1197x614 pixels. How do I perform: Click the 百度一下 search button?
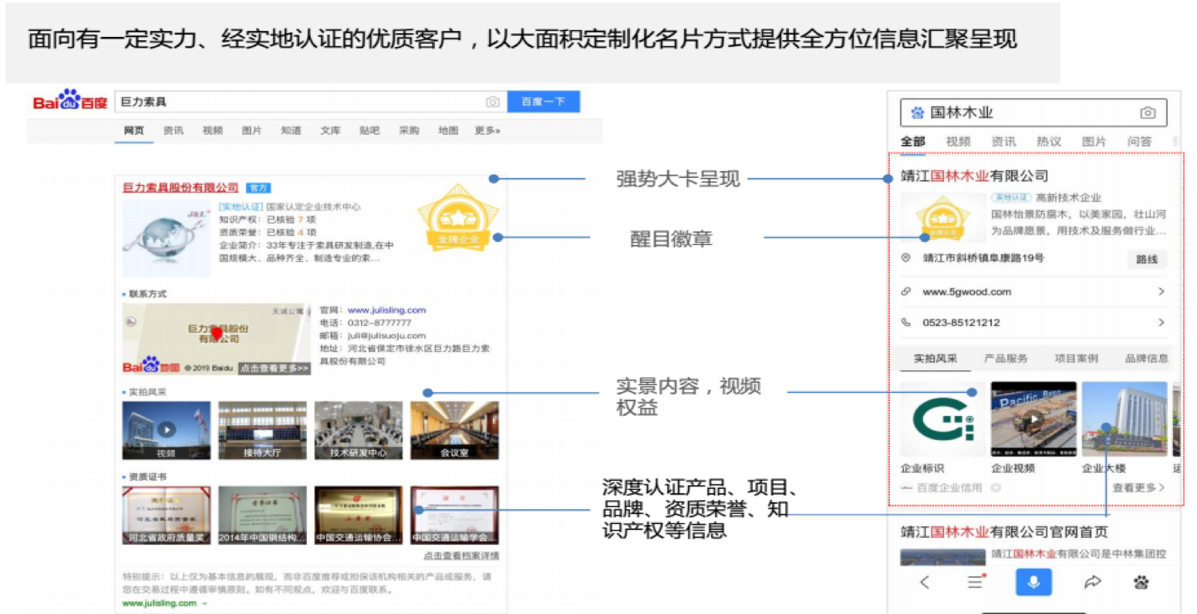(543, 102)
